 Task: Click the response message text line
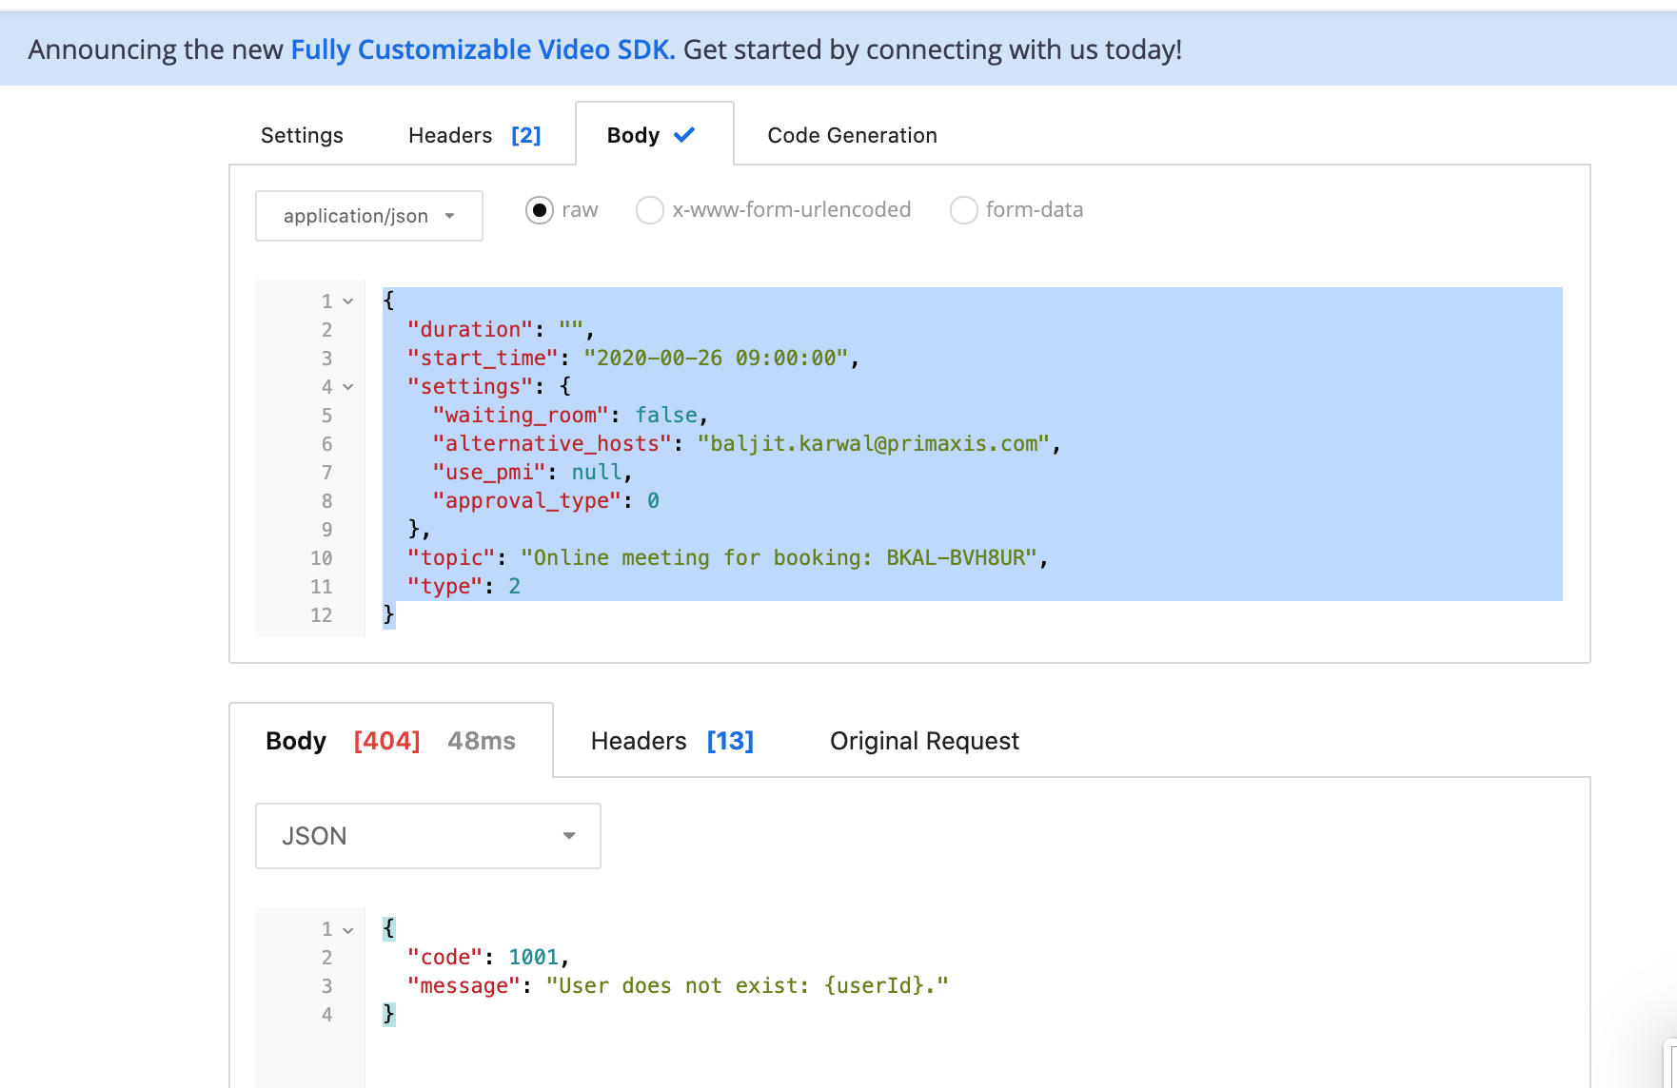click(677, 986)
